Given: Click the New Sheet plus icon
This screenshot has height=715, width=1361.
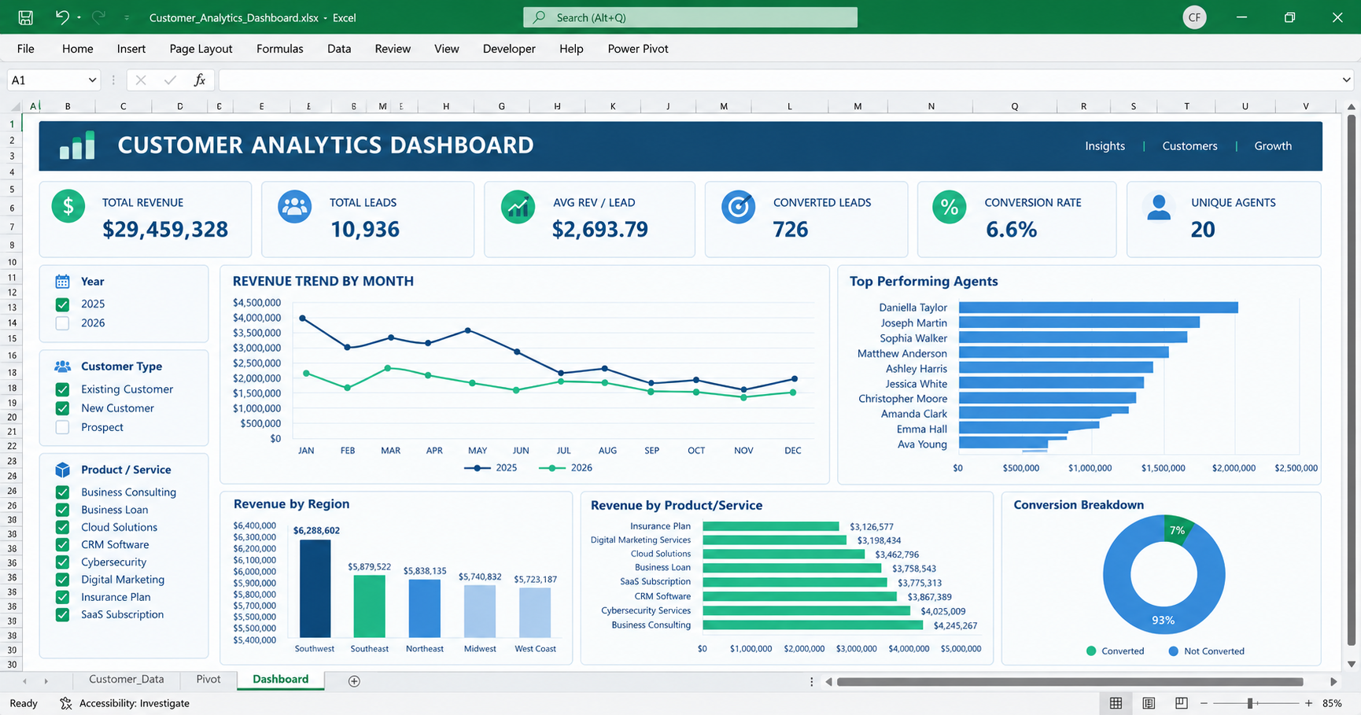Looking at the screenshot, I should [354, 681].
